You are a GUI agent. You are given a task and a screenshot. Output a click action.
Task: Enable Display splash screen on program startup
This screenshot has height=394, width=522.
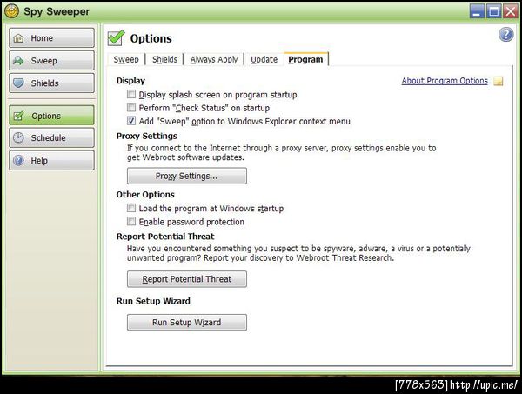tap(131, 94)
